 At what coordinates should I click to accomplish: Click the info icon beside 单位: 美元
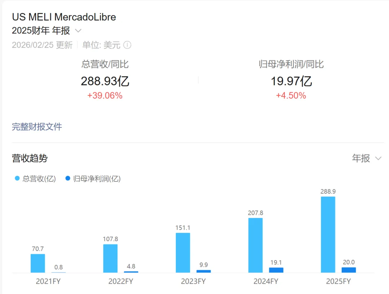pos(127,45)
